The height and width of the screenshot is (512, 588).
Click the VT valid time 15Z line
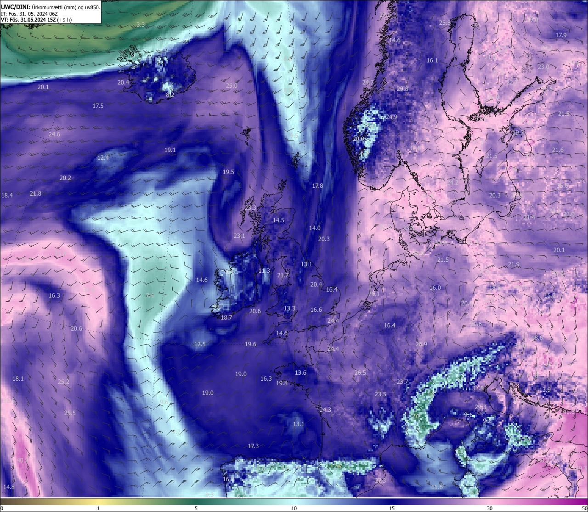click(x=36, y=20)
